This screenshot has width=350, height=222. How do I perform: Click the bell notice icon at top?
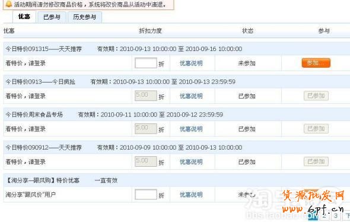[8, 4]
